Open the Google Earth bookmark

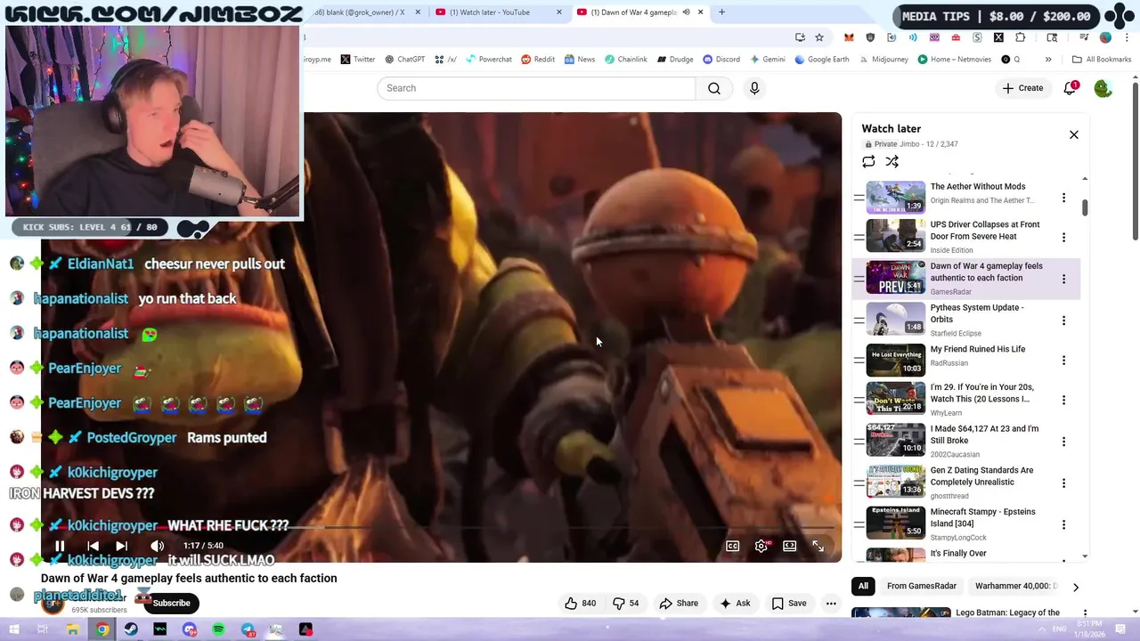(x=822, y=60)
